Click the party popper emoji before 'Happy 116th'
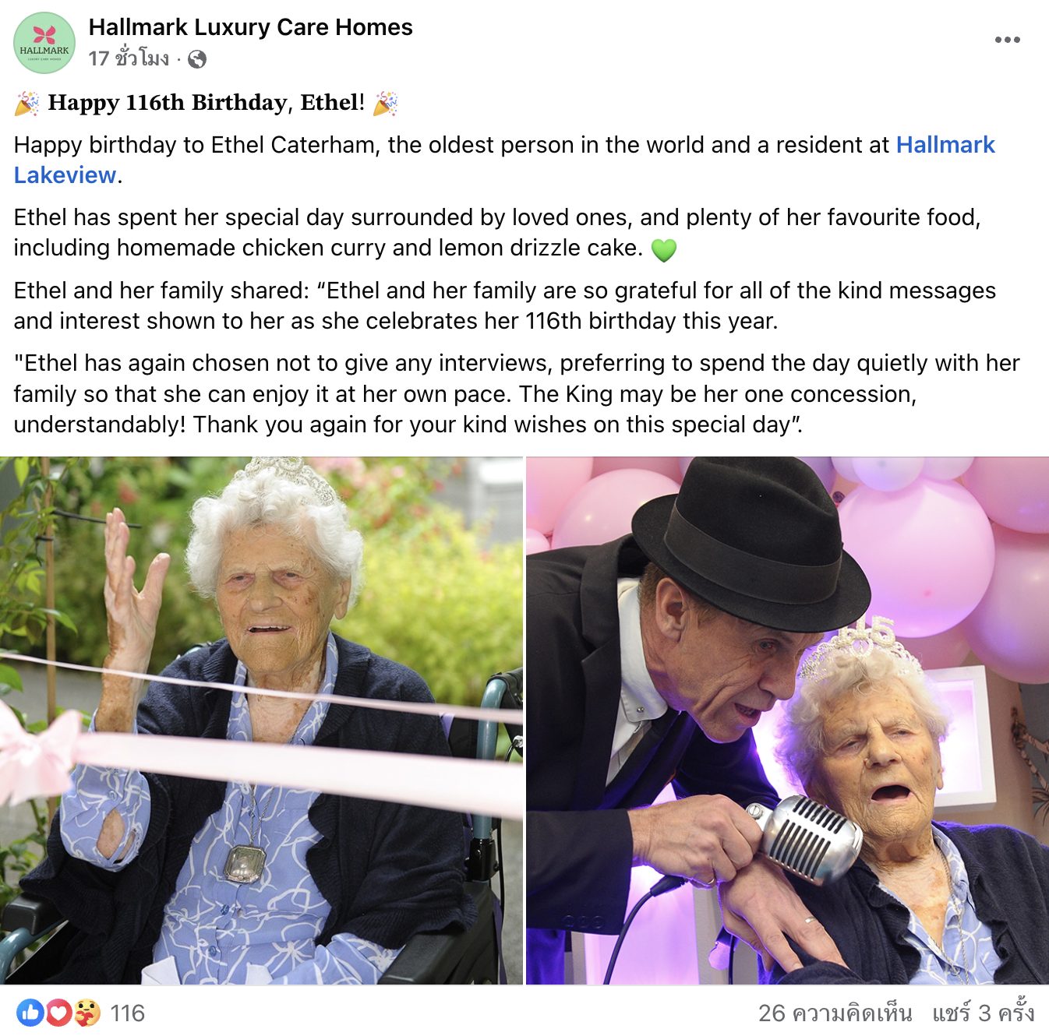 pyautogui.click(x=27, y=103)
